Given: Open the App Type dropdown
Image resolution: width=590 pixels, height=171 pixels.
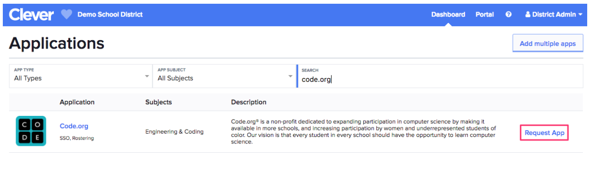Looking at the screenshot, I should [81, 76].
